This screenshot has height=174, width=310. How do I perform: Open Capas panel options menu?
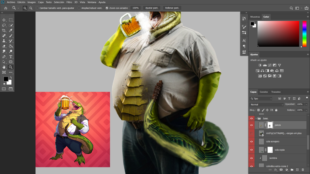pyautogui.click(x=308, y=92)
